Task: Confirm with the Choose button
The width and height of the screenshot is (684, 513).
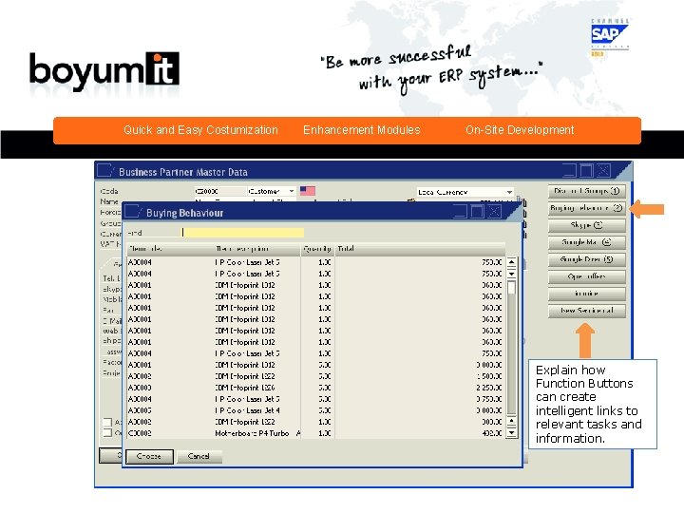Action: [x=149, y=456]
